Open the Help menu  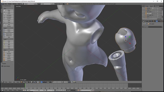(x=19, y=4)
